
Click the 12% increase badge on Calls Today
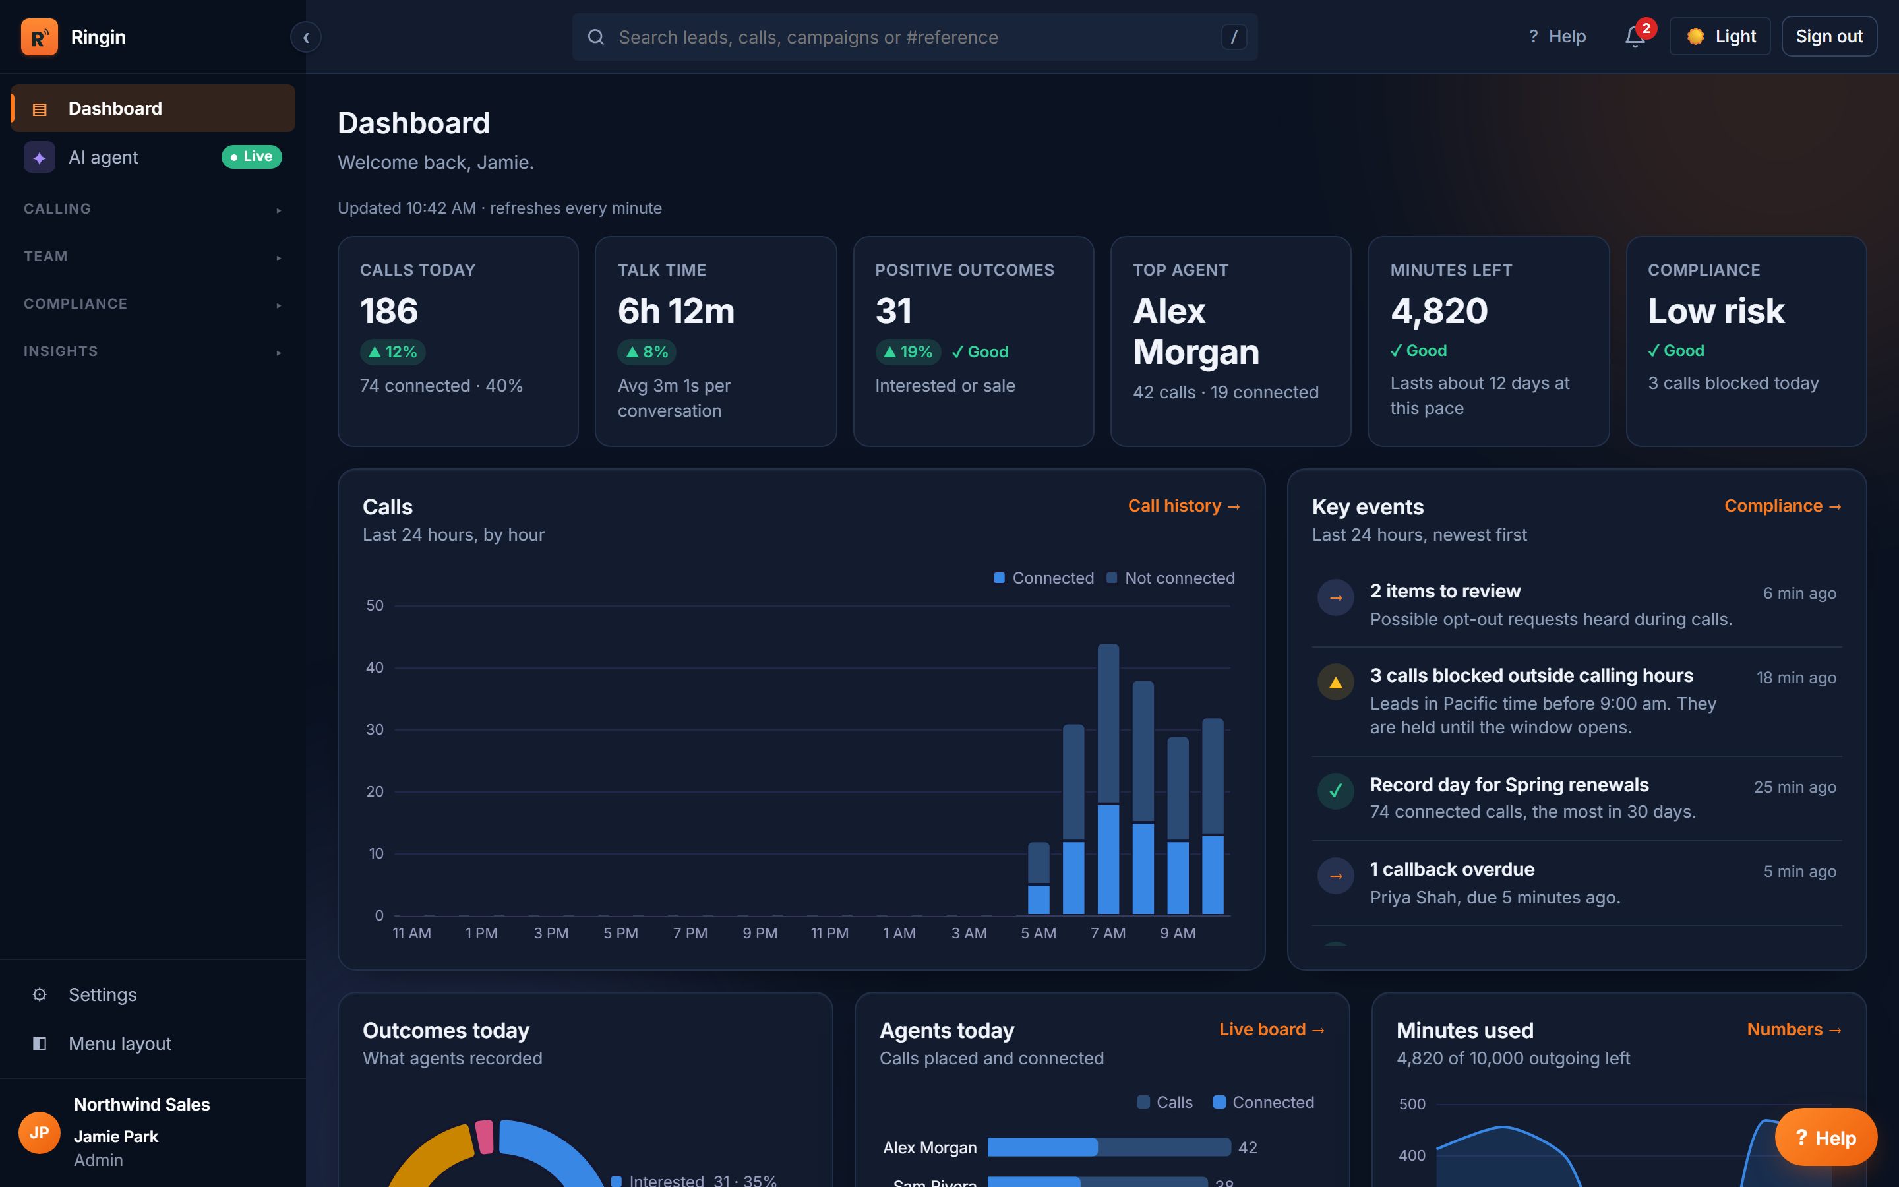[x=392, y=351]
